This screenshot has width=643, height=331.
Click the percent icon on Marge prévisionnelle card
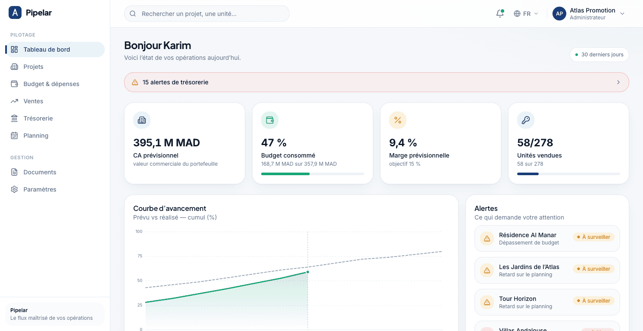click(x=398, y=121)
